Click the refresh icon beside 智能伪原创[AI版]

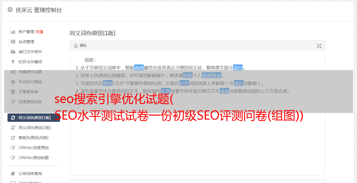(x=13, y=138)
